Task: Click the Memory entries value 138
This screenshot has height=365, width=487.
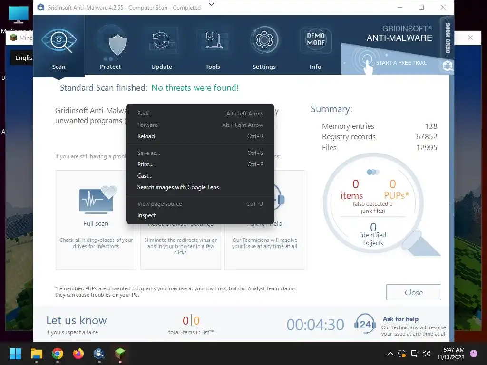Action: tap(431, 126)
